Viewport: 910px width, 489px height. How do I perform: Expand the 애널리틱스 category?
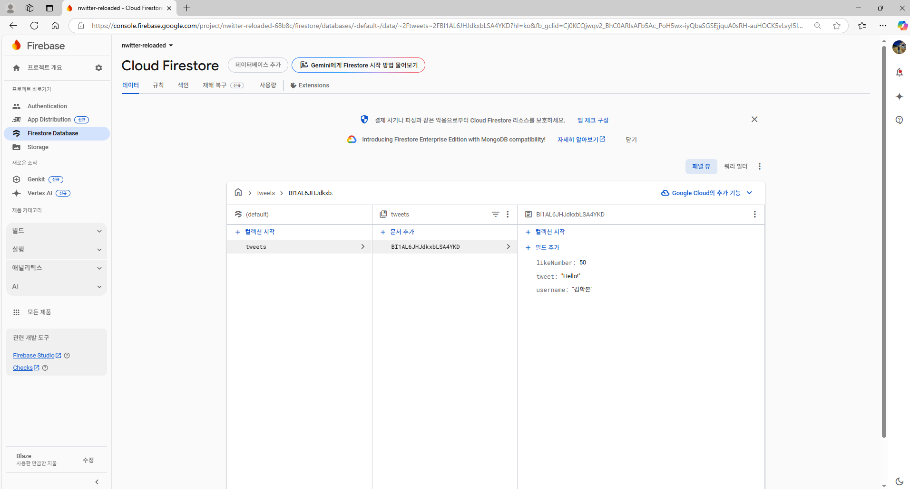pos(57,268)
